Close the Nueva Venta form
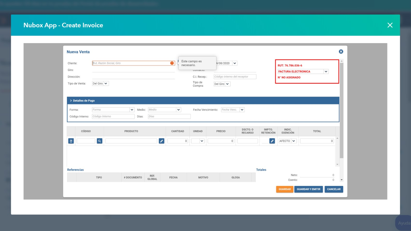Viewport: 411px width, 231px height. pyautogui.click(x=341, y=51)
